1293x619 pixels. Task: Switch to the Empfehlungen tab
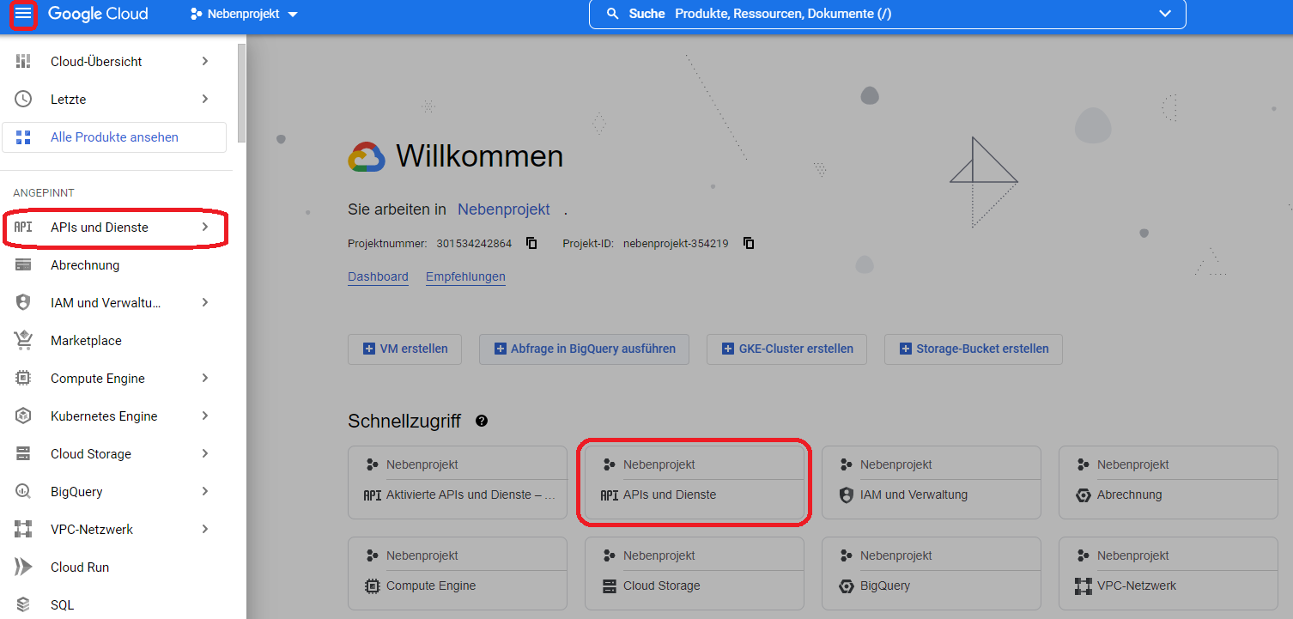[x=465, y=276]
